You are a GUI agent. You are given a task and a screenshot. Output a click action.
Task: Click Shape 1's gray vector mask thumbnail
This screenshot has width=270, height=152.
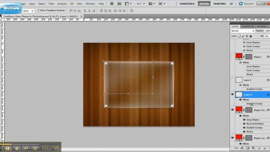pyautogui.click(x=248, y=57)
